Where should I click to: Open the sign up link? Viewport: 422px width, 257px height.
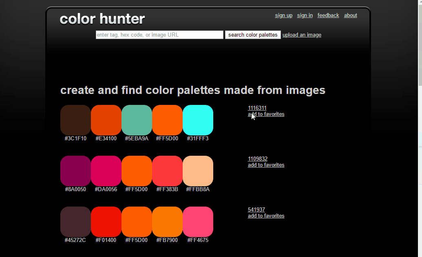coord(284,15)
